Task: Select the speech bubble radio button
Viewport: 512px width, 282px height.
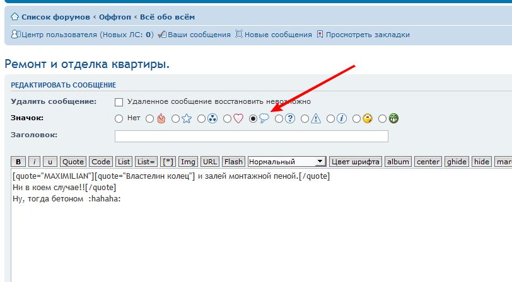Action: tap(253, 119)
